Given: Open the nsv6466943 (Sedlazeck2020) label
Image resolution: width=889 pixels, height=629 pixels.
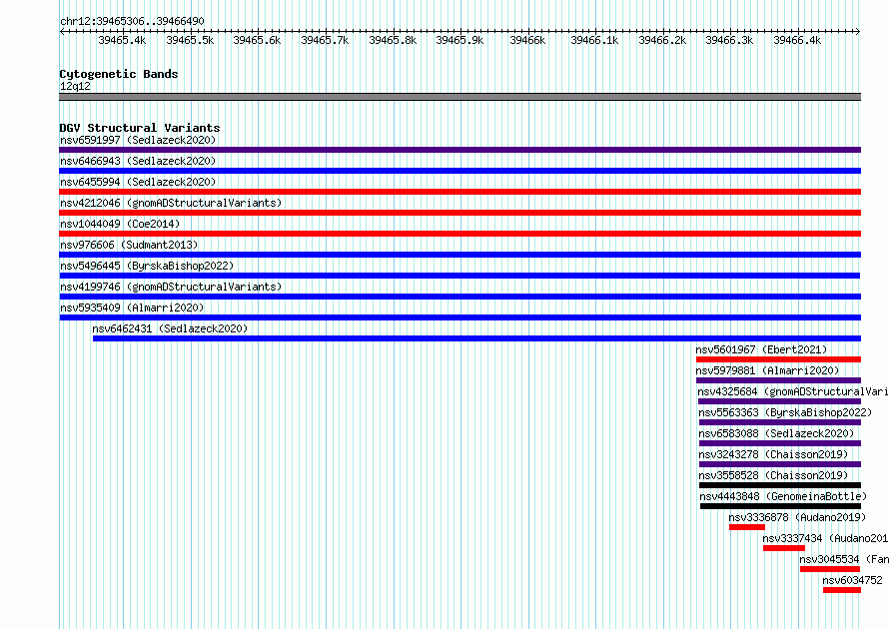Looking at the screenshot, I should tap(138, 161).
